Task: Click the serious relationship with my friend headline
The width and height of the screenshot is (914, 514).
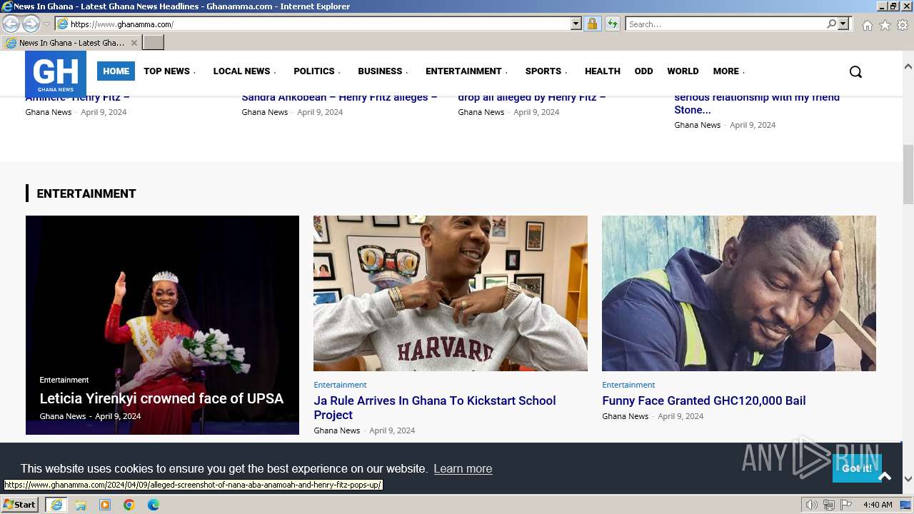Action: (x=757, y=104)
